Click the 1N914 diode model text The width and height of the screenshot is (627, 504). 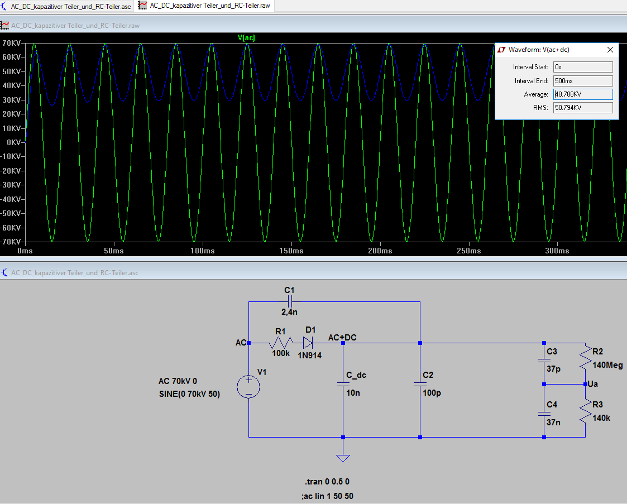click(309, 356)
